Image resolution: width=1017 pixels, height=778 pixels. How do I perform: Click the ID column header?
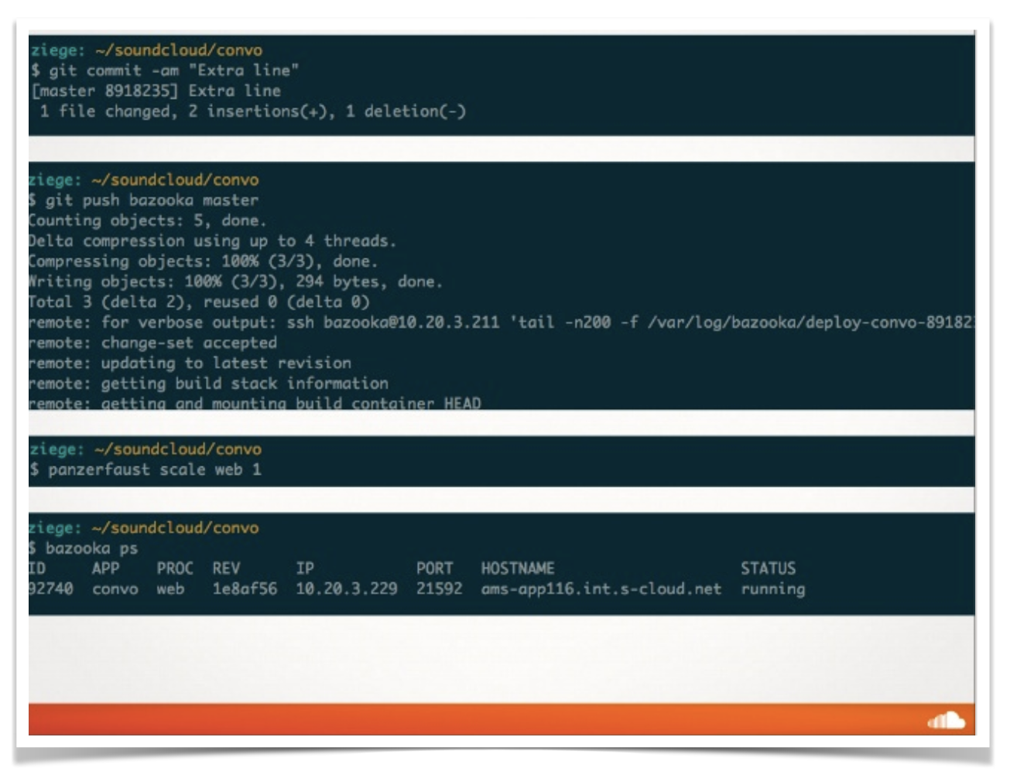37,568
